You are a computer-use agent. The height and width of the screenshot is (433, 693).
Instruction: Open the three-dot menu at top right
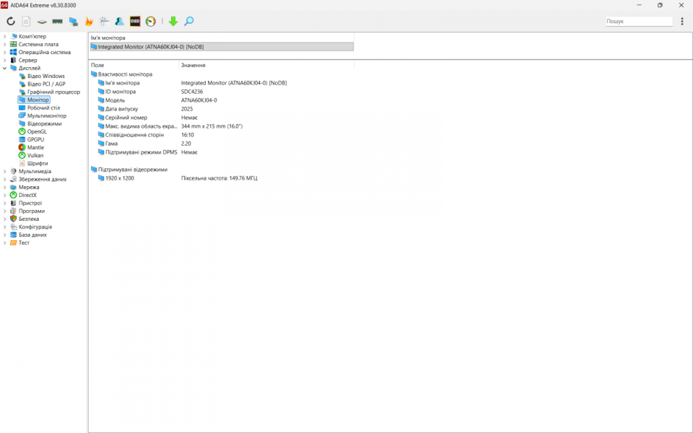pos(682,21)
